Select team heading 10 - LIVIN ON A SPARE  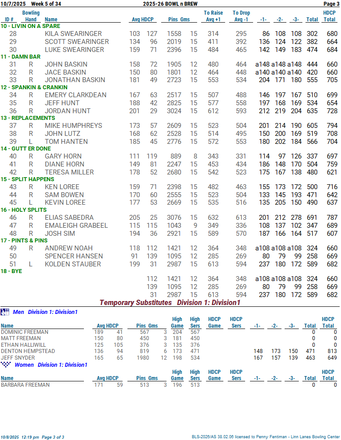point(30,26)
